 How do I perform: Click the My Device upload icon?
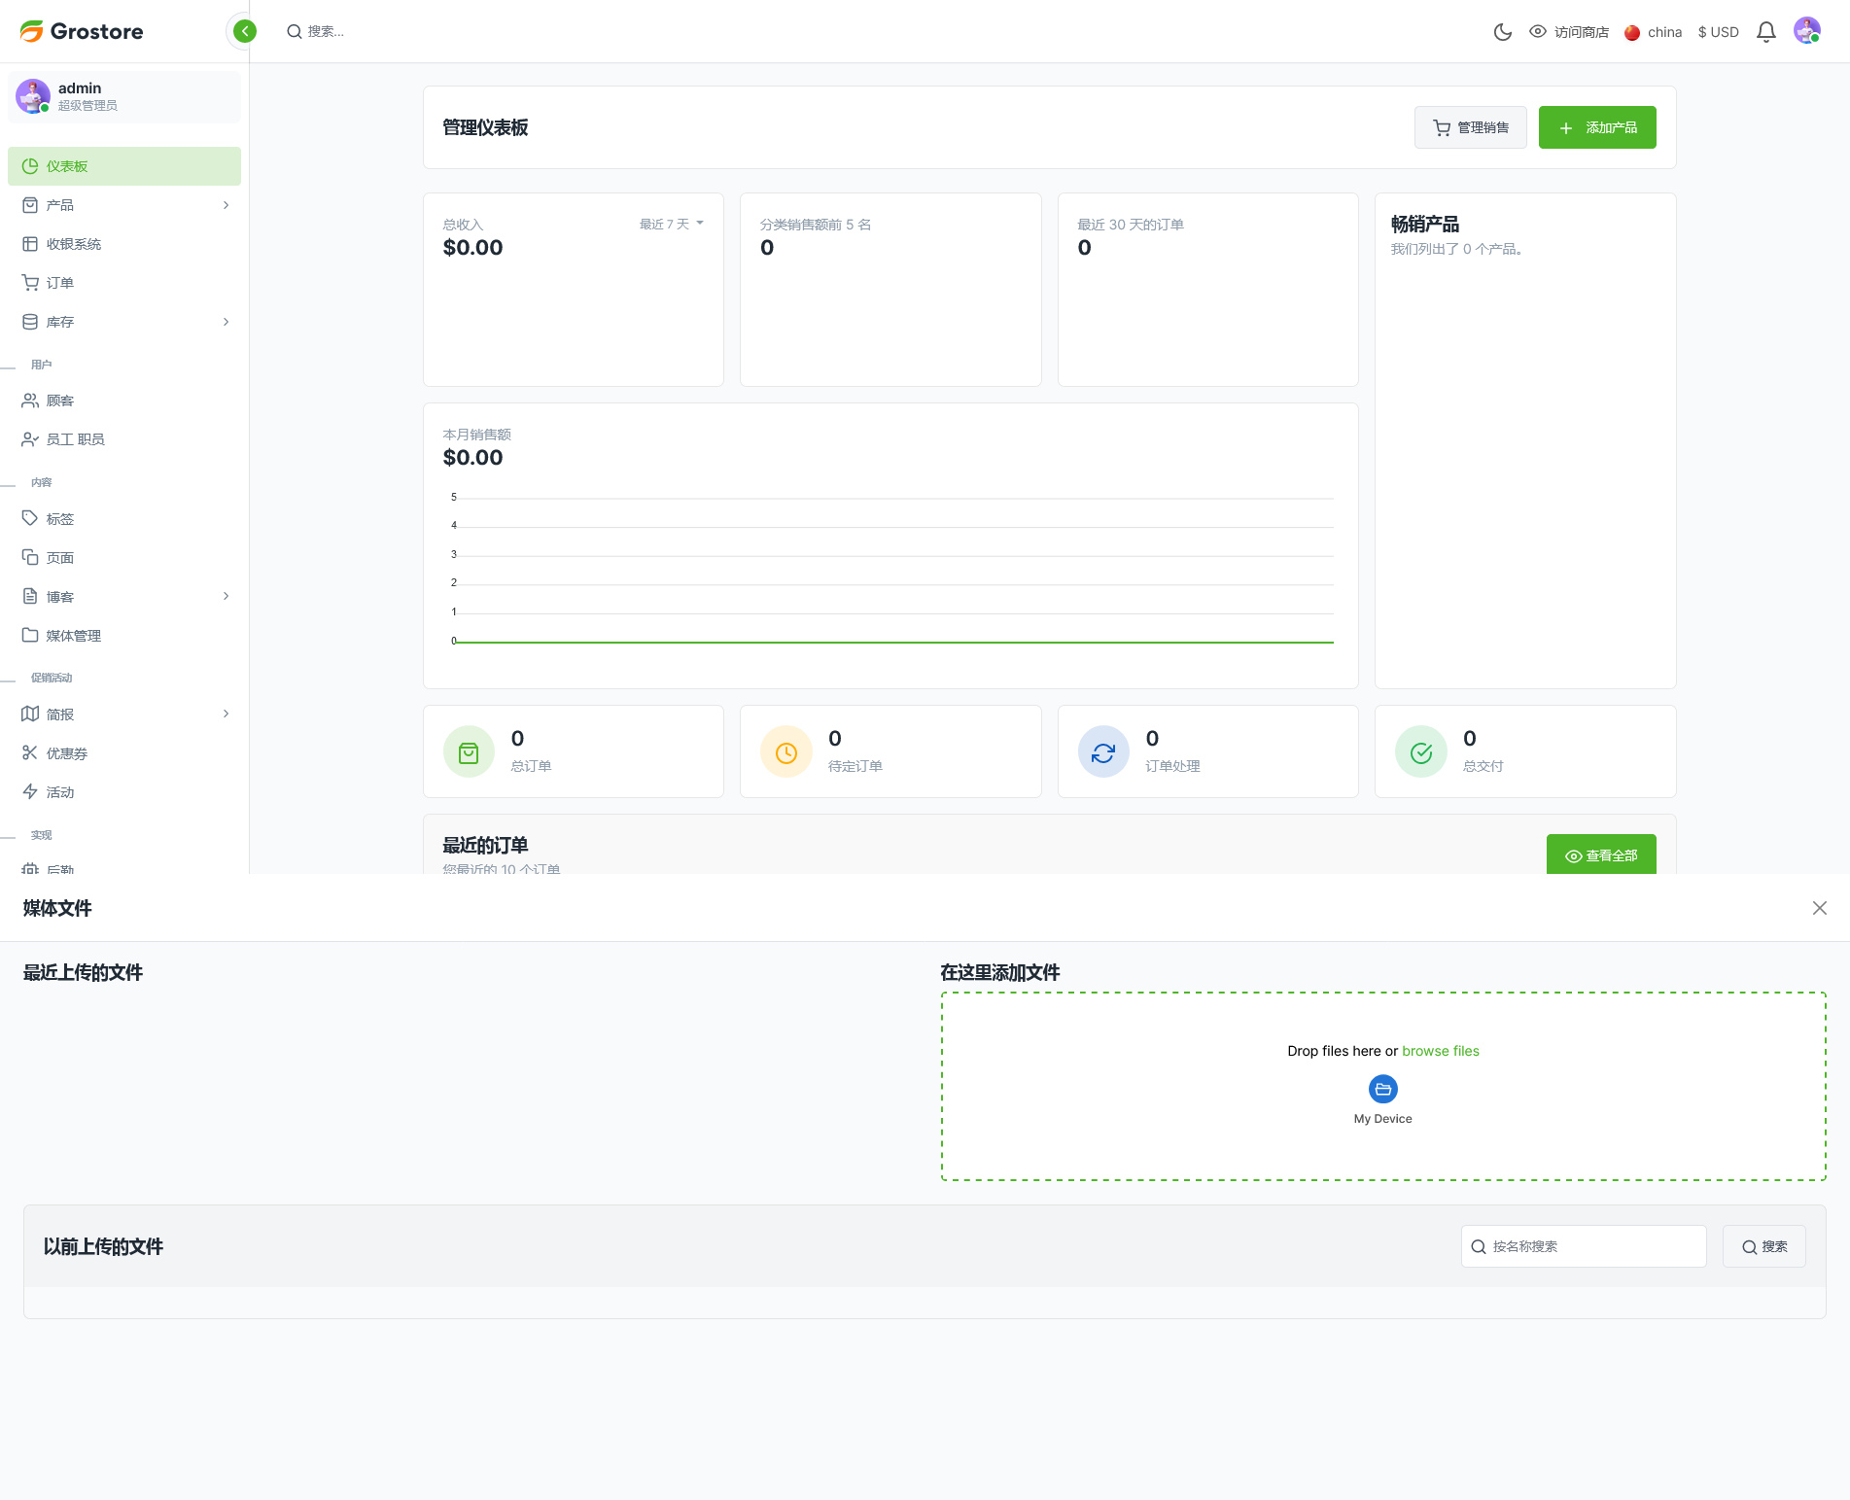coord(1383,1089)
